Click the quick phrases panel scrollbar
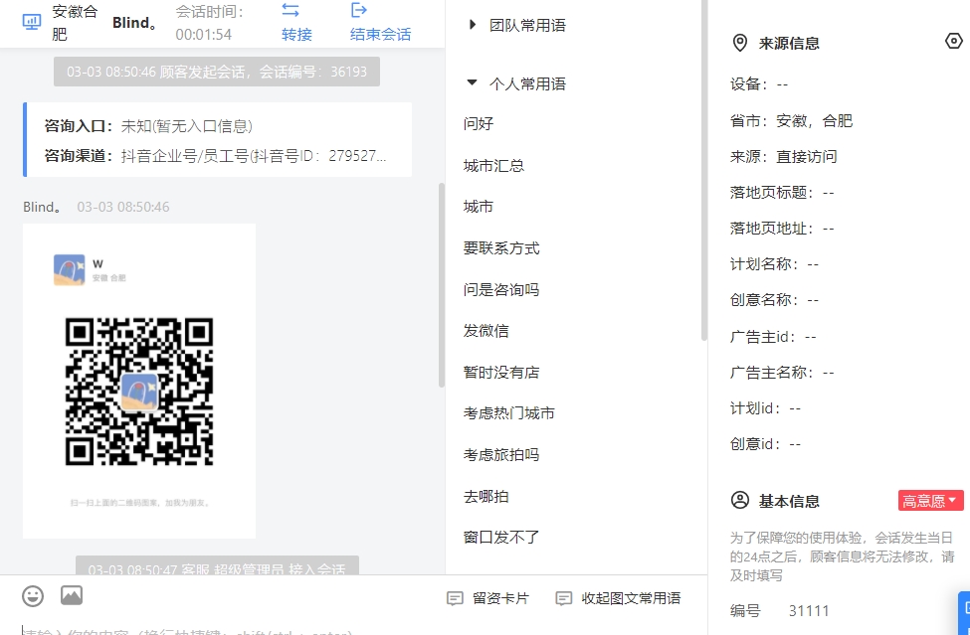The image size is (970, 635). point(704,170)
